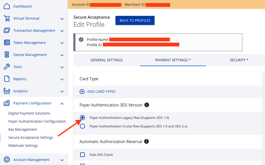
Task: Expand the Device Management chevron
Action: pos(62,55)
